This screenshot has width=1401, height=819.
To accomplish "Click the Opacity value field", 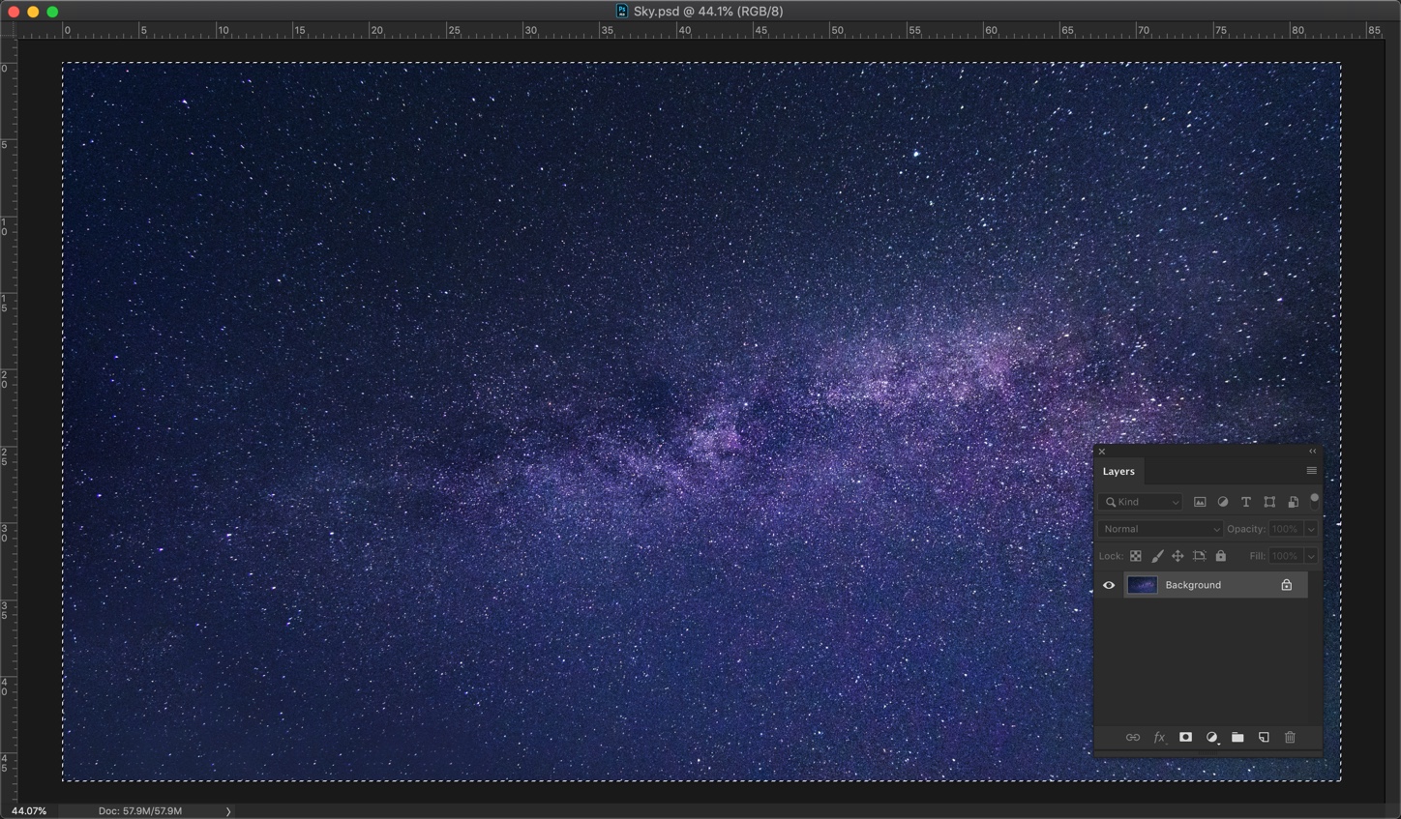I will coord(1286,529).
